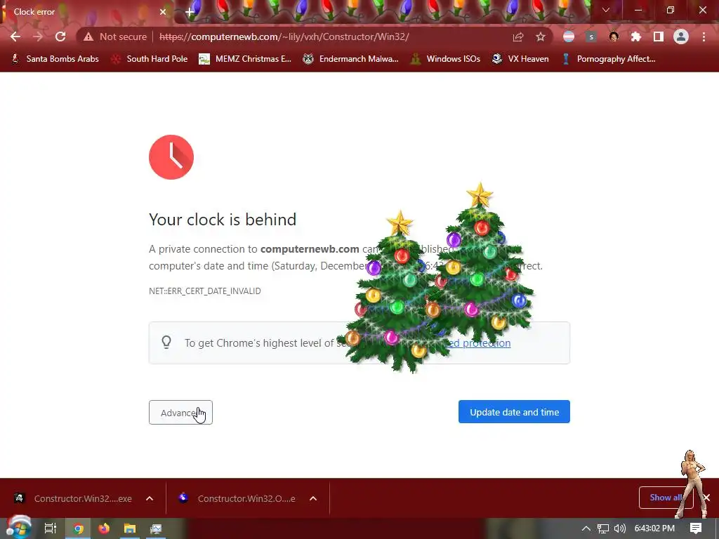Open the volume control tray icon
The height and width of the screenshot is (539, 719).
click(619, 528)
